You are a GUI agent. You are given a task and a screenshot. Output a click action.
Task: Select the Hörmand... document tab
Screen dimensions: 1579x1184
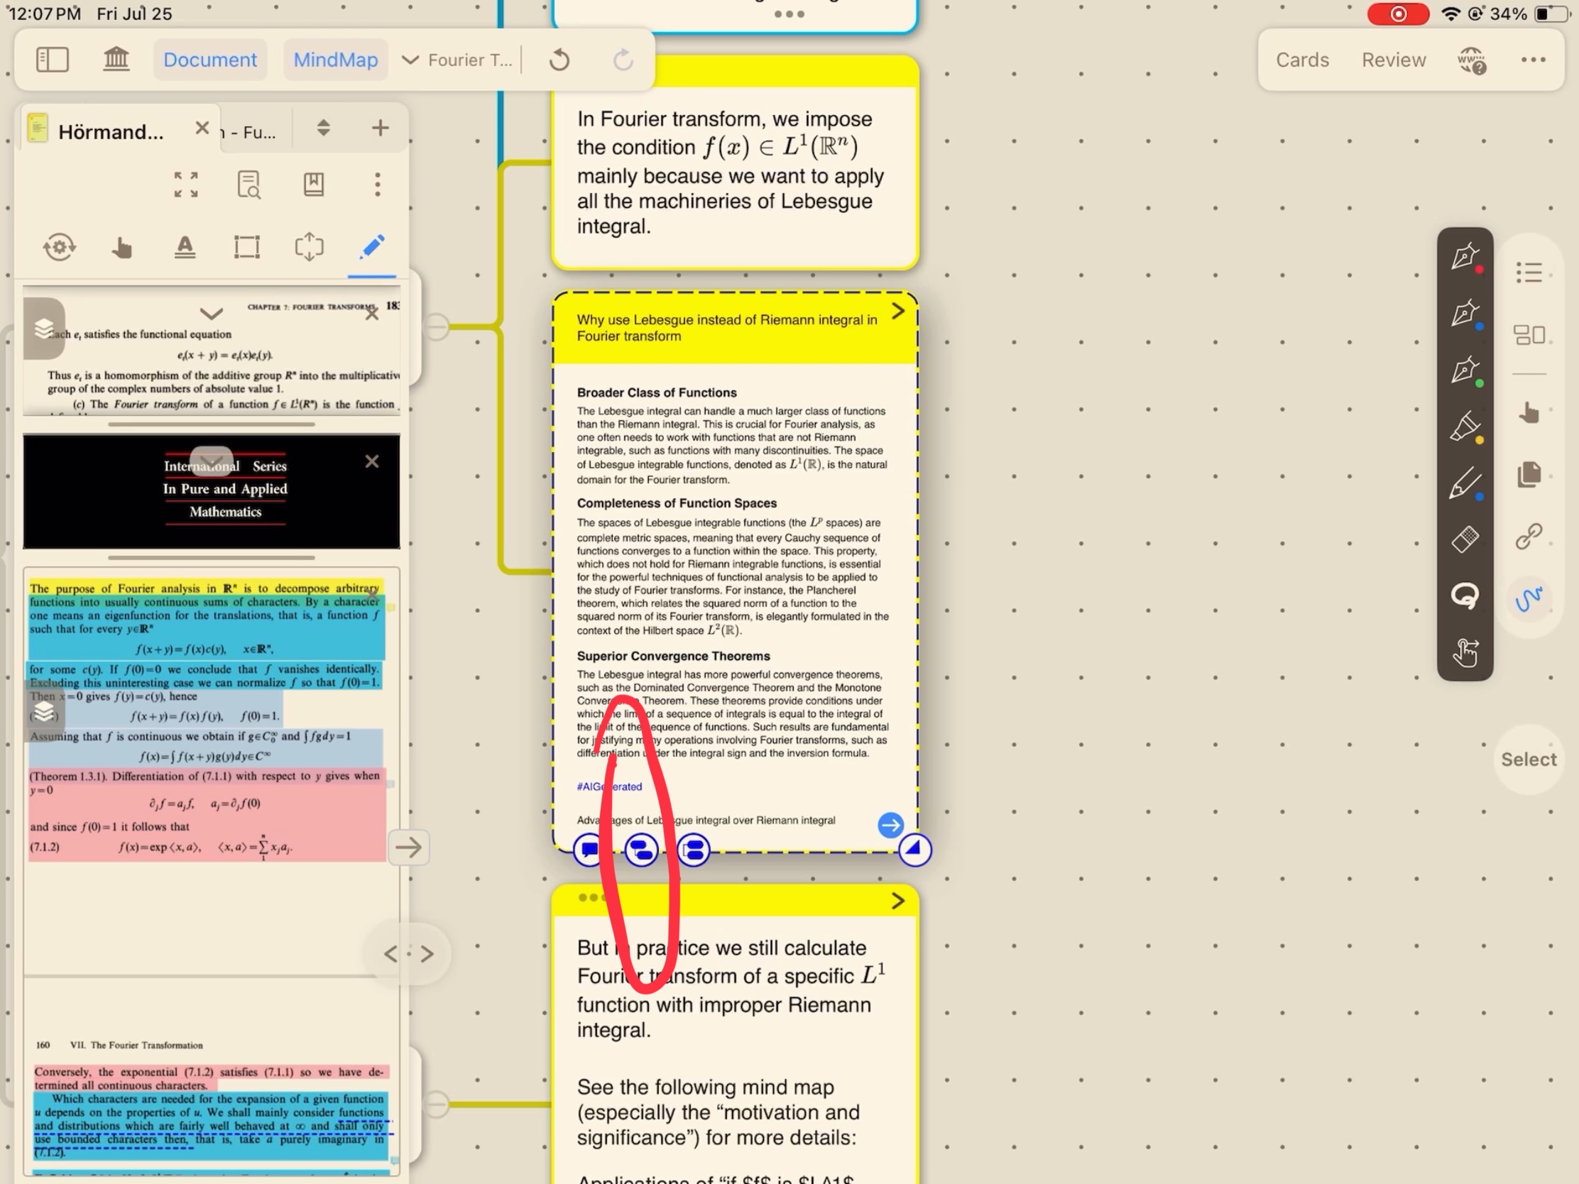(x=111, y=131)
